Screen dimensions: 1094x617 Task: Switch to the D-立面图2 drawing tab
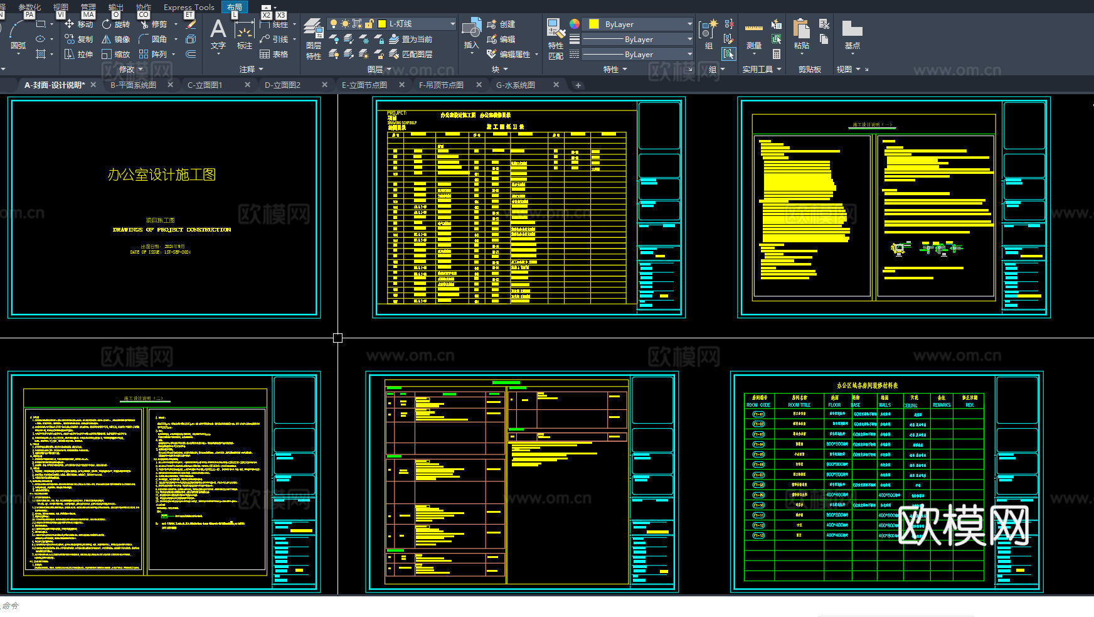point(282,85)
